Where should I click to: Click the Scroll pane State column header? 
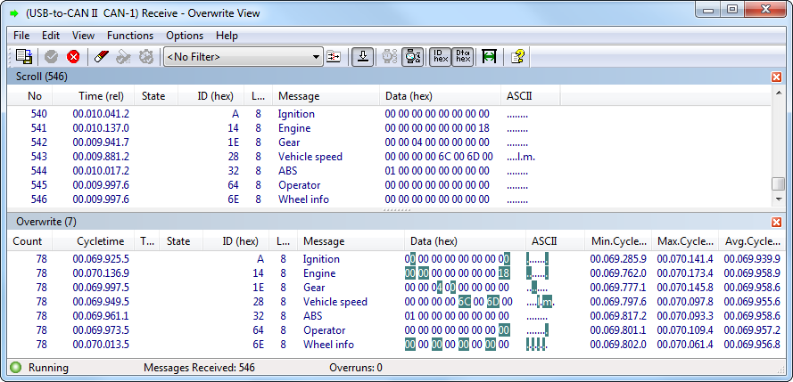click(x=156, y=96)
